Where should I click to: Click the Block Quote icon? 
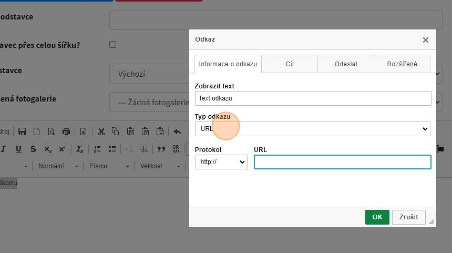coord(161,149)
